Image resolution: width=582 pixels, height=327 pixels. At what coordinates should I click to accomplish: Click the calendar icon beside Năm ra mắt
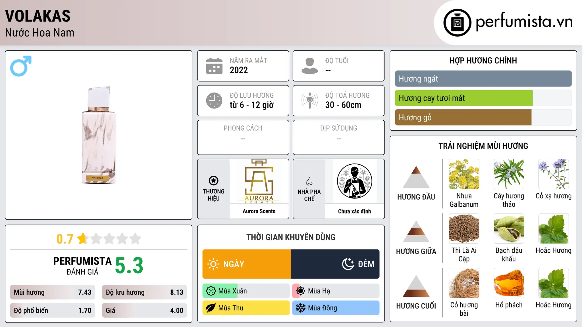[x=214, y=66]
